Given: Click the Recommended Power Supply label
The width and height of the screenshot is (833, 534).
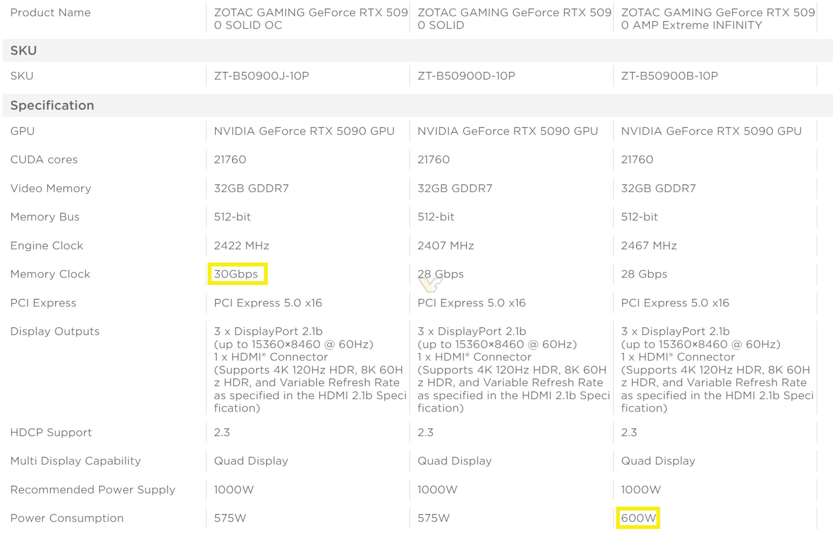Looking at the screenshot, I should [92, 489].
